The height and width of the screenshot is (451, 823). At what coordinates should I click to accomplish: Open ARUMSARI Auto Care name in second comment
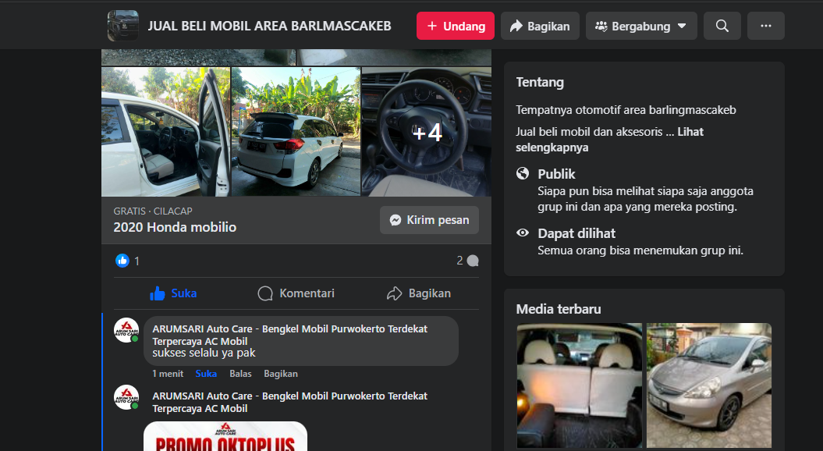(289, 402)
